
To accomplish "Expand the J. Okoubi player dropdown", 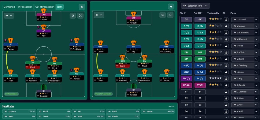I will [x=256, y=85].
